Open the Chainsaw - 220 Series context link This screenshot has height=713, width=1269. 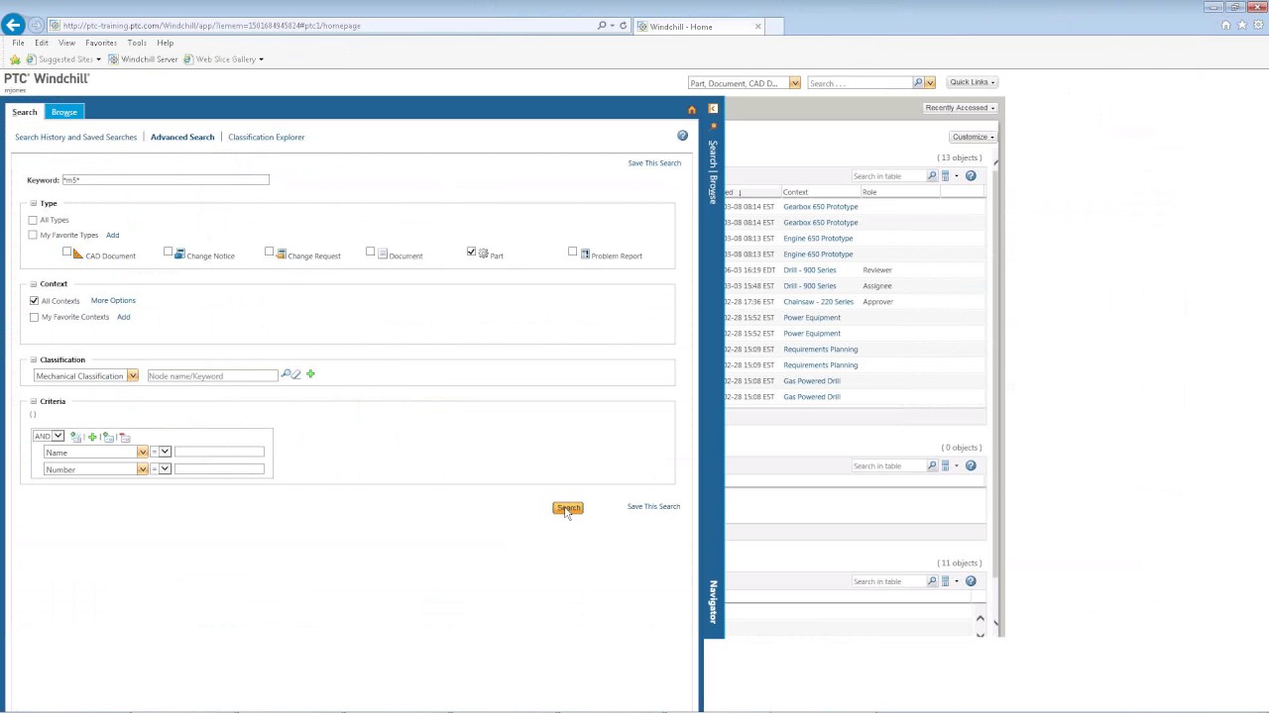point(818,301)
